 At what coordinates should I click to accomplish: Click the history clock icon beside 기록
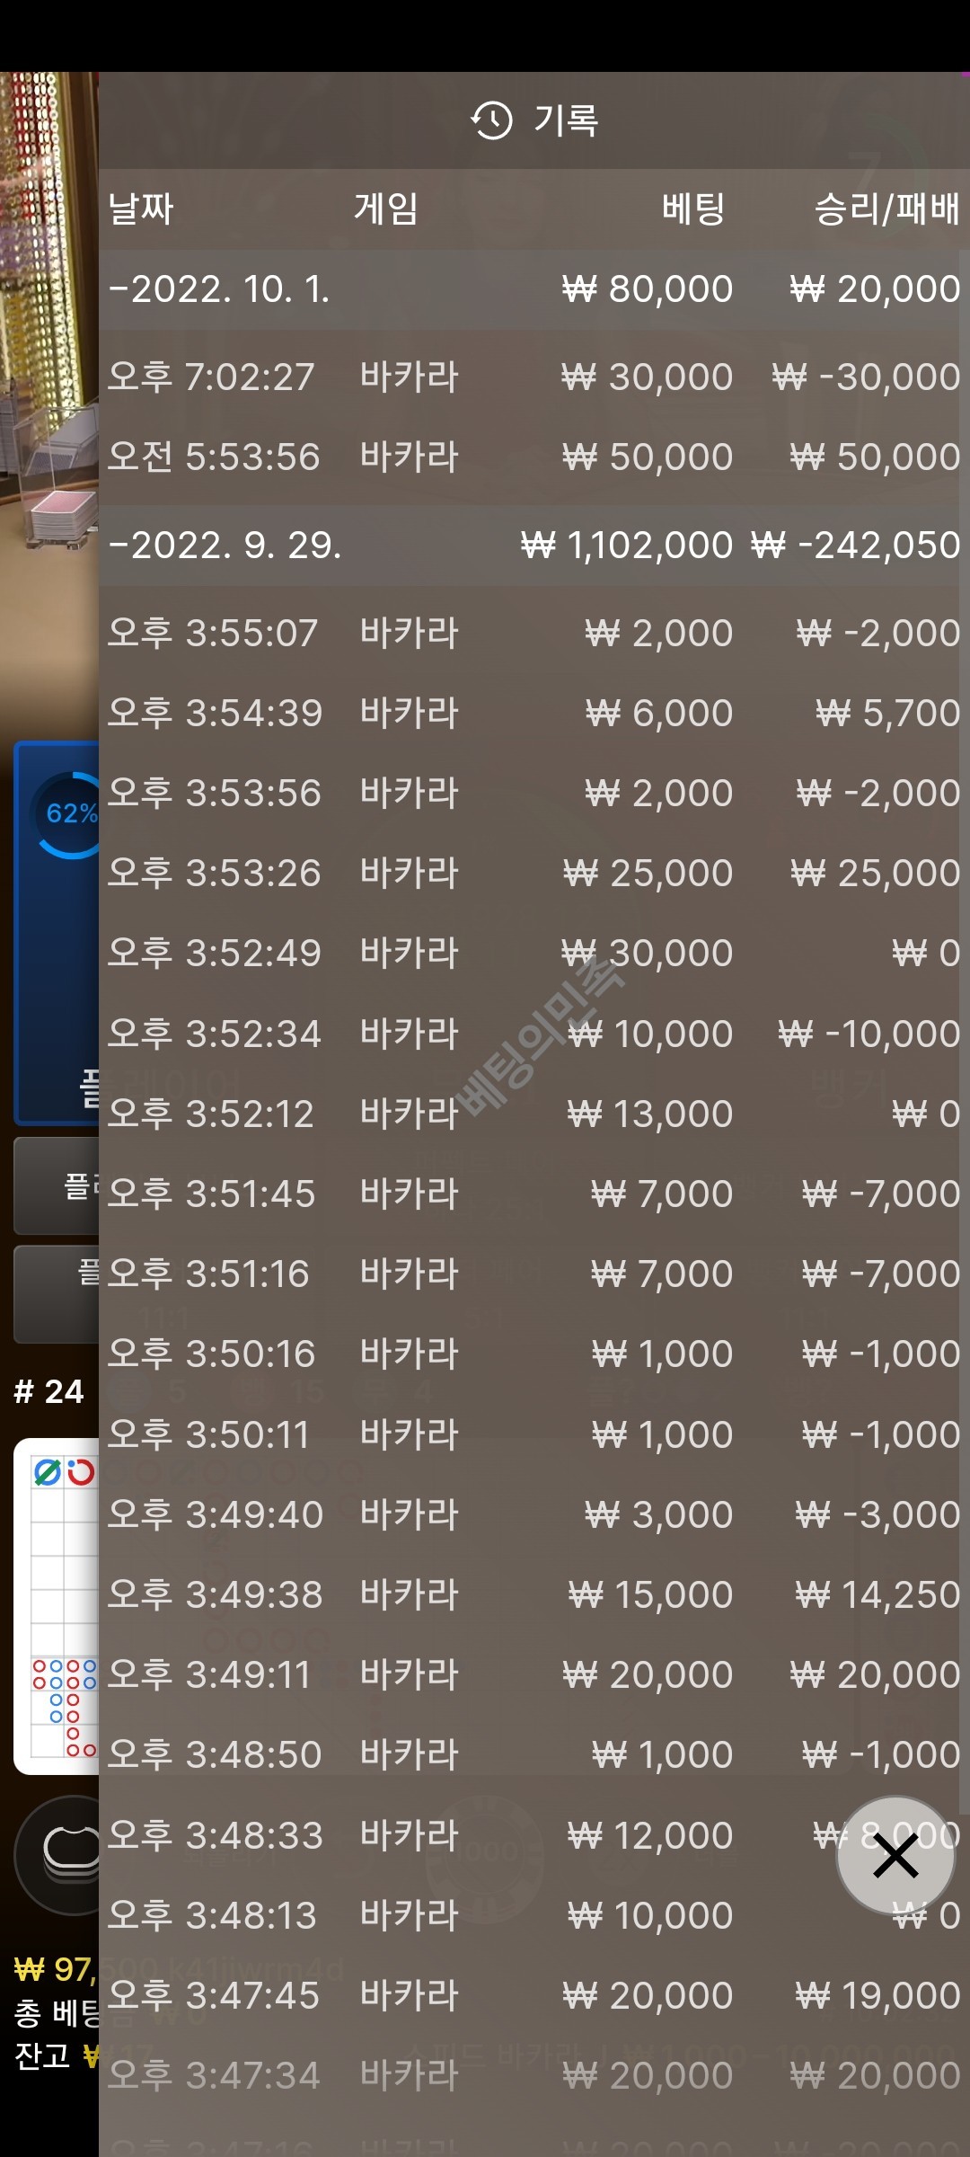491,120
